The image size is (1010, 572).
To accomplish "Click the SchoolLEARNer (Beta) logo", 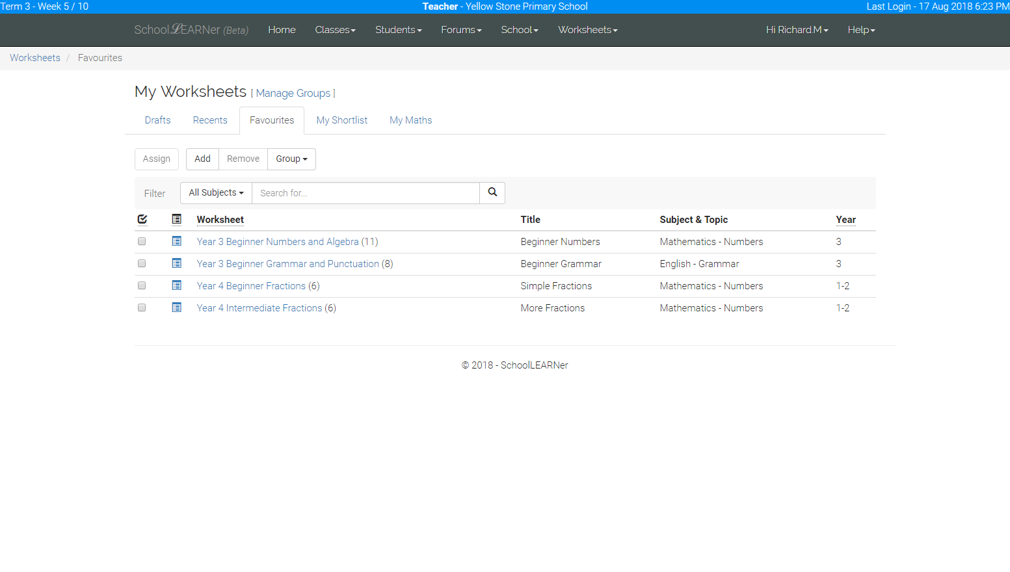I will click(191, 30).
